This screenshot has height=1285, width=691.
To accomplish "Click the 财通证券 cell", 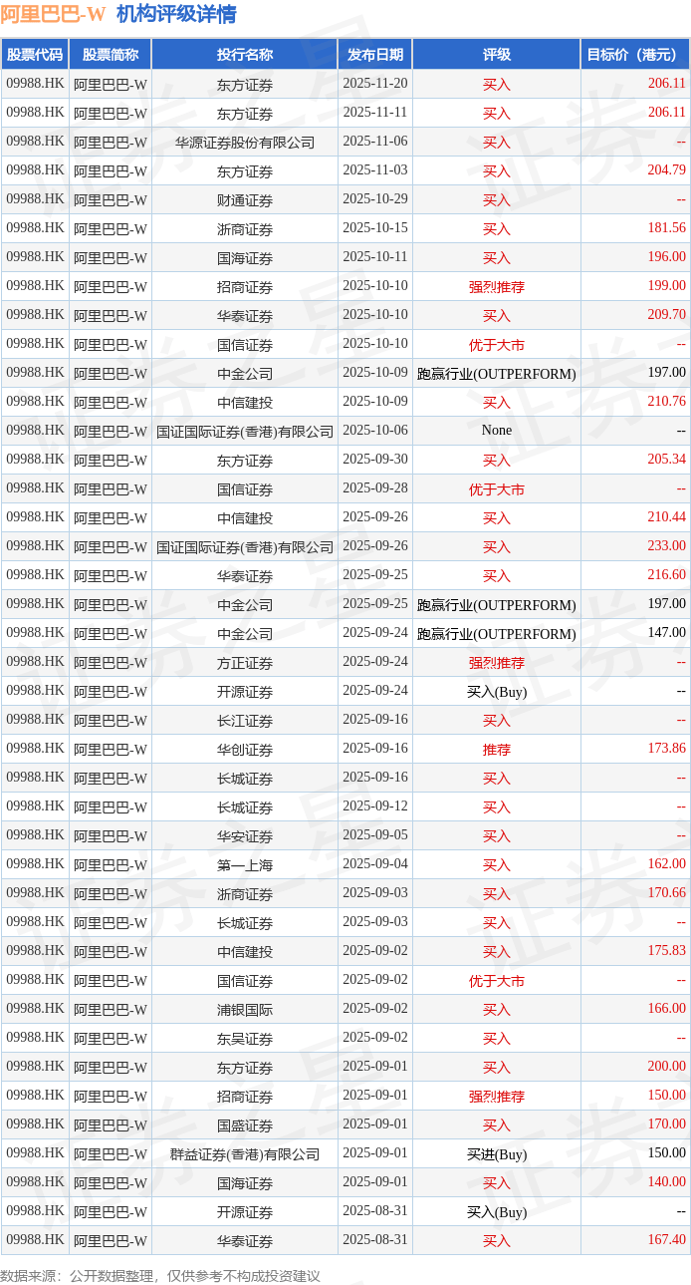I will click(x=245, y=199).
